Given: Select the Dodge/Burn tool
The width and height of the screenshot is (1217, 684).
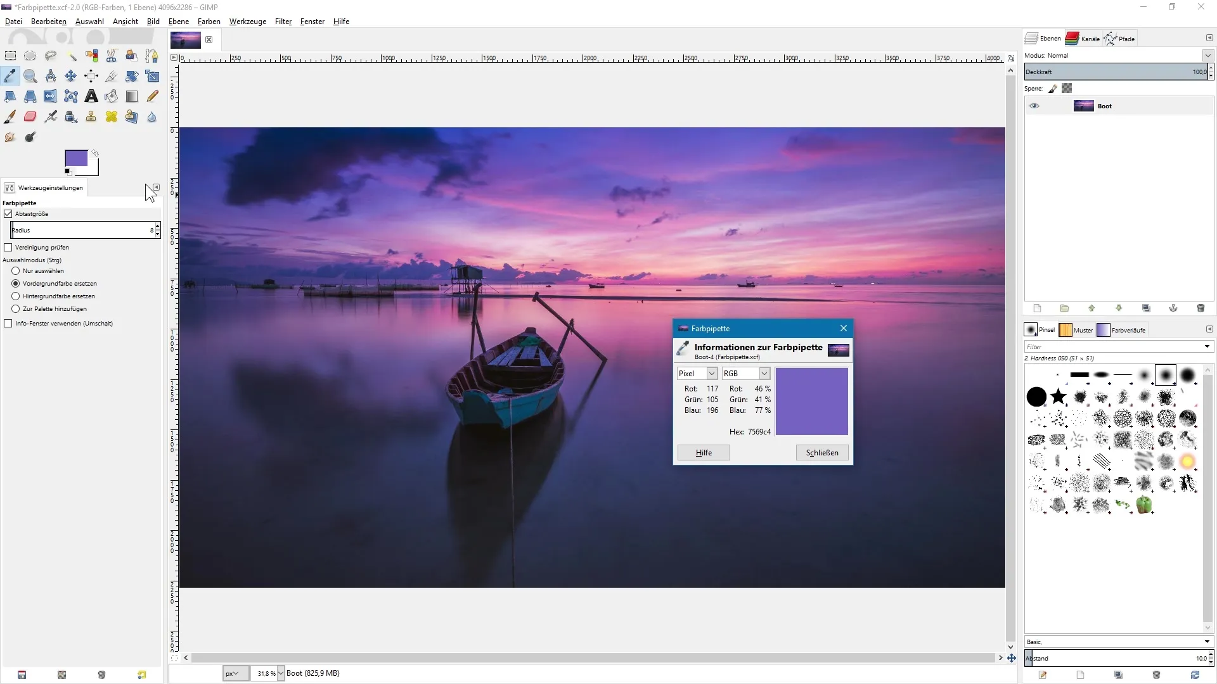Looking at the screenshot, I should point(30,137).
